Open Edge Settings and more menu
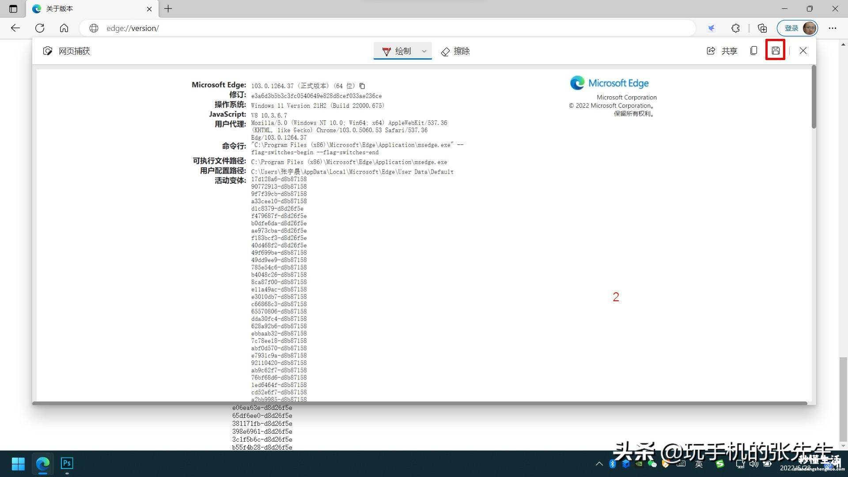The width and height of the screenshot is (848, 477). click(x=833, y=28)
